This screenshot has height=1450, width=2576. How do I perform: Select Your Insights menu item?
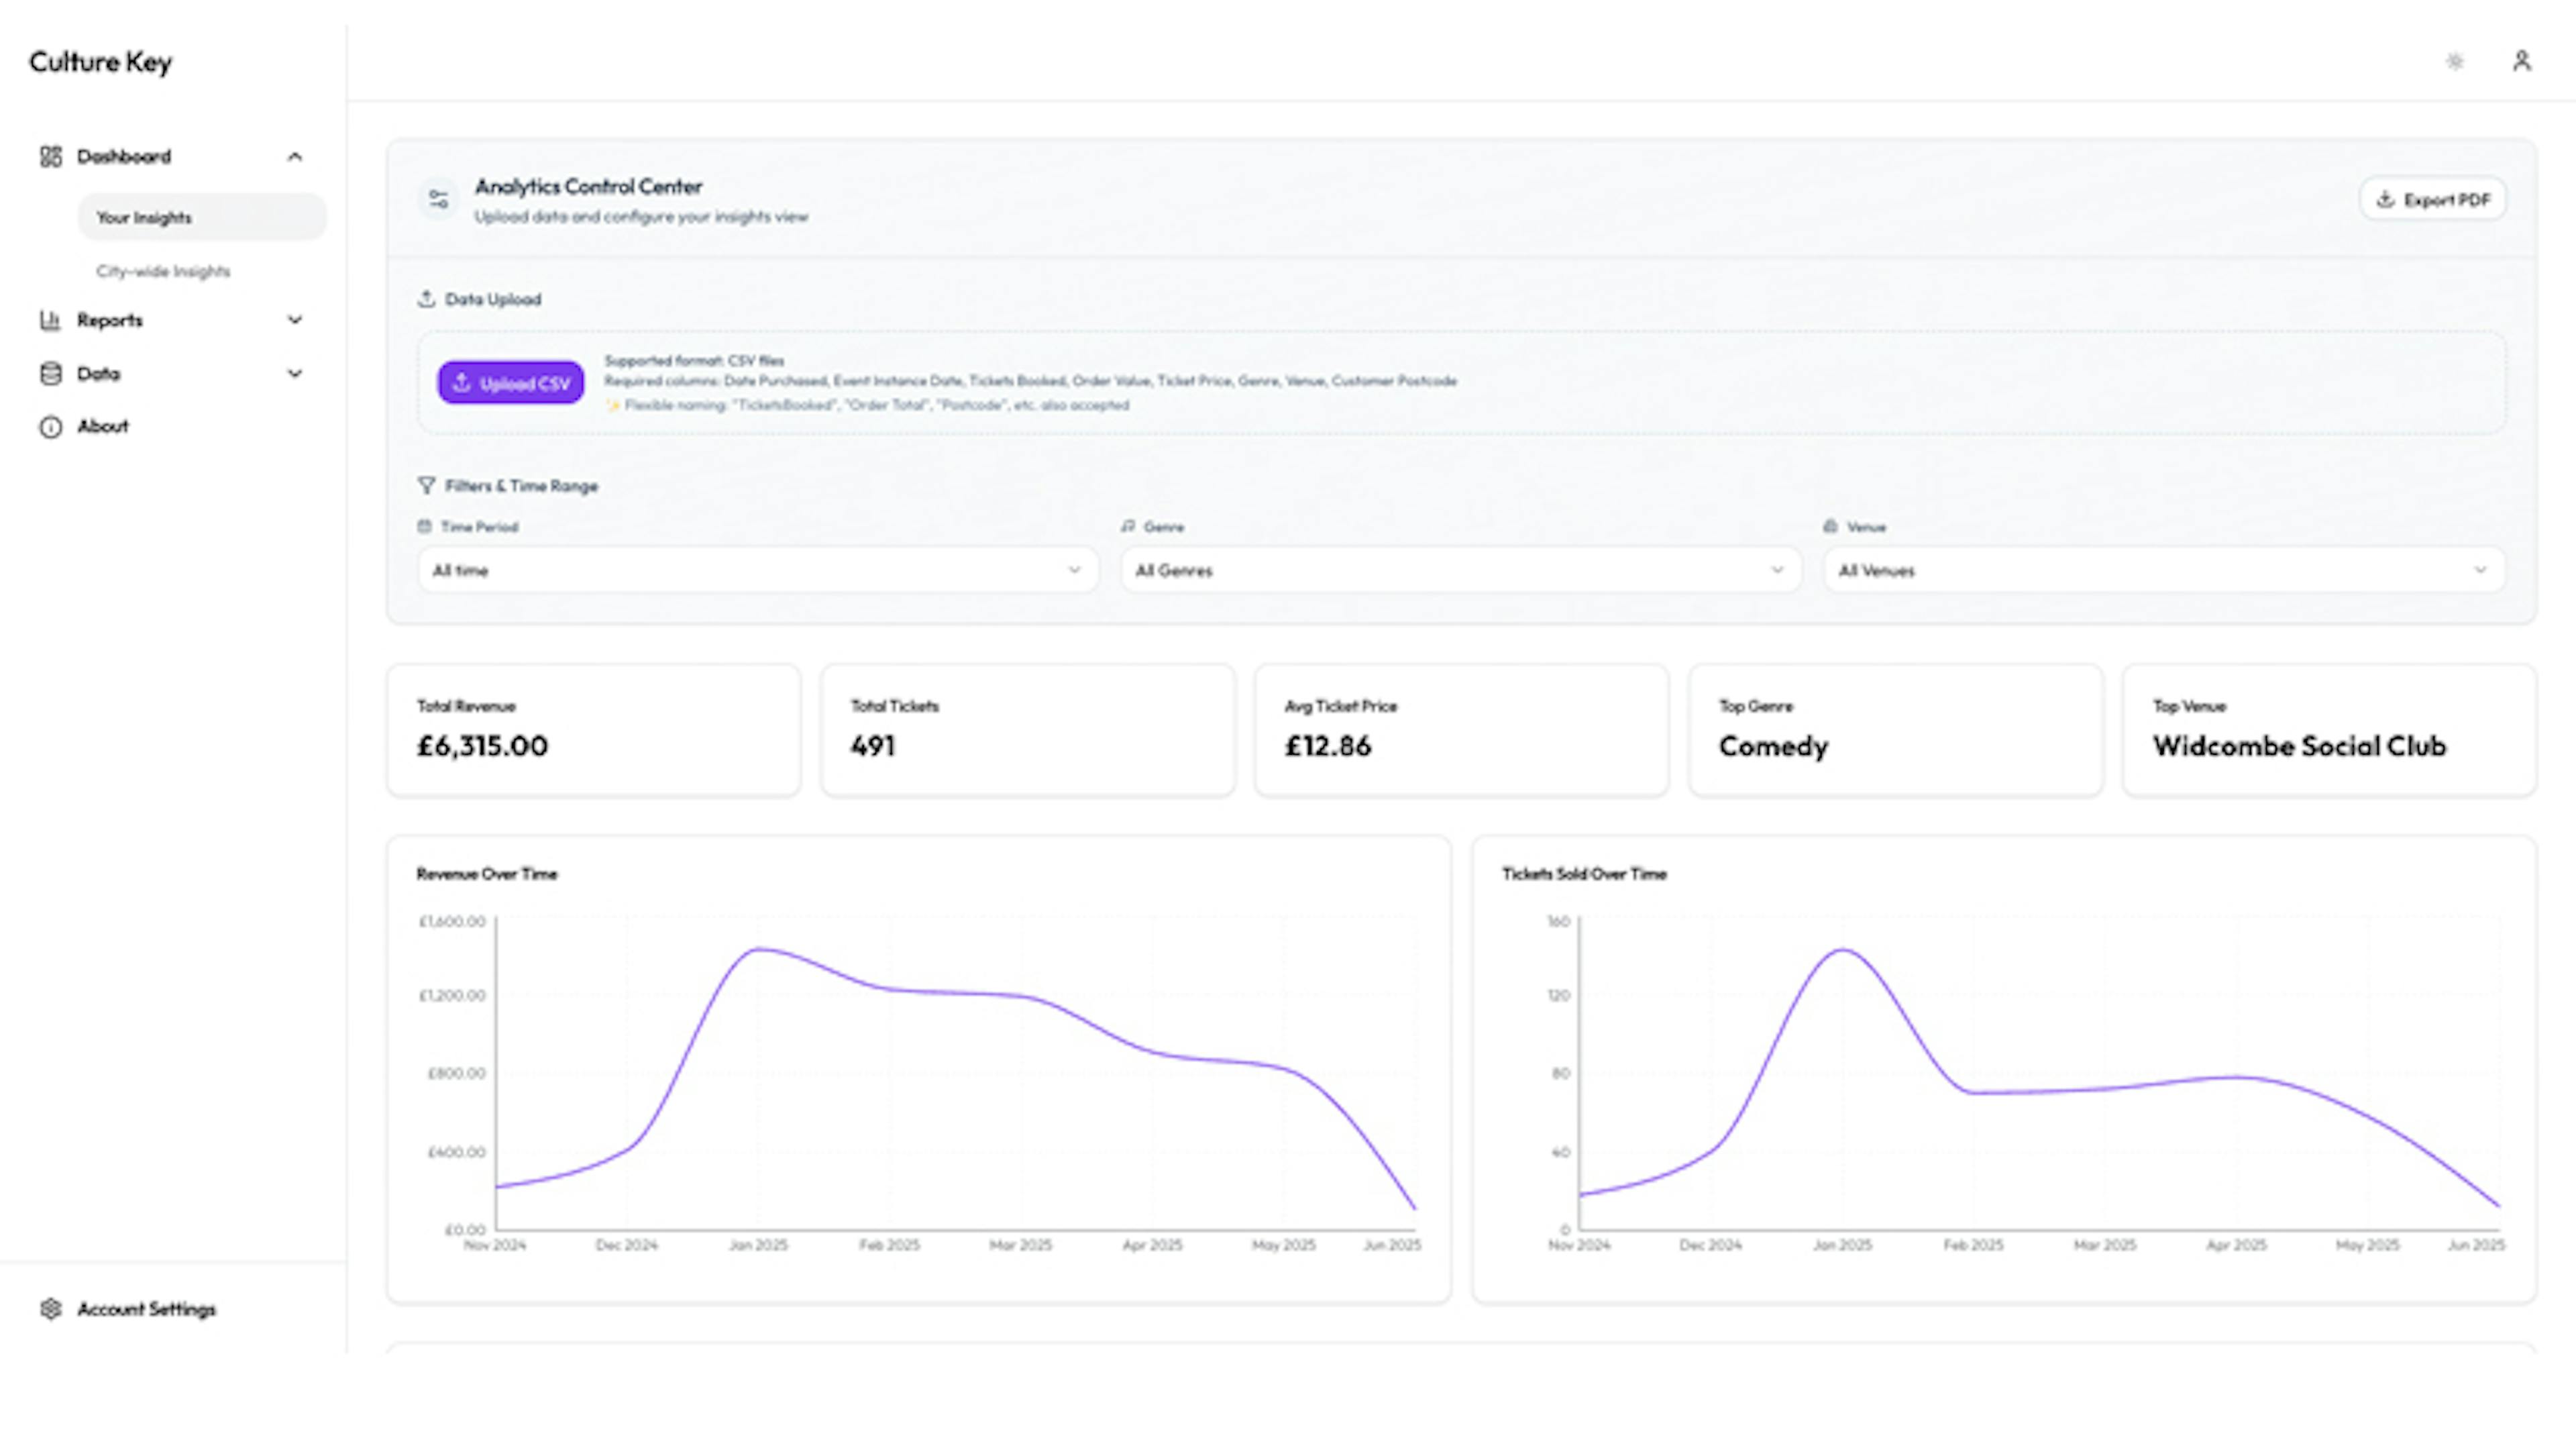click(x=144, y=218)
